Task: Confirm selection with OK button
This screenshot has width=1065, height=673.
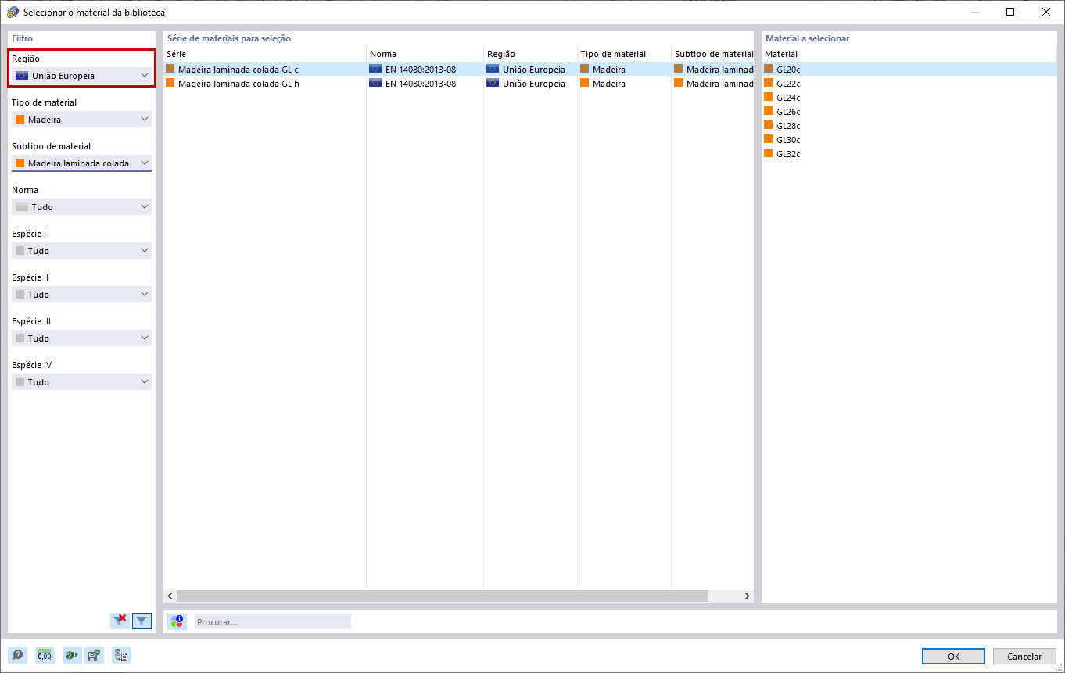Action: 953,656
